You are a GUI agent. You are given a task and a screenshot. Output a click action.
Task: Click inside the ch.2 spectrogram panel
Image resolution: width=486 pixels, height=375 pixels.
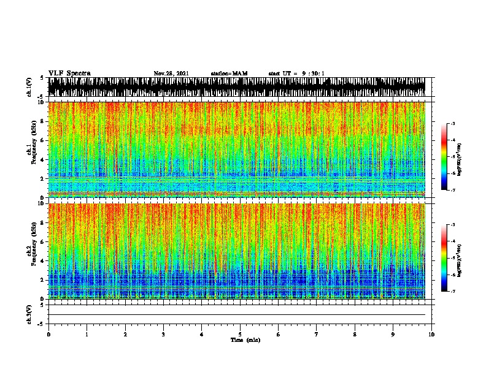tap(237, 251)
